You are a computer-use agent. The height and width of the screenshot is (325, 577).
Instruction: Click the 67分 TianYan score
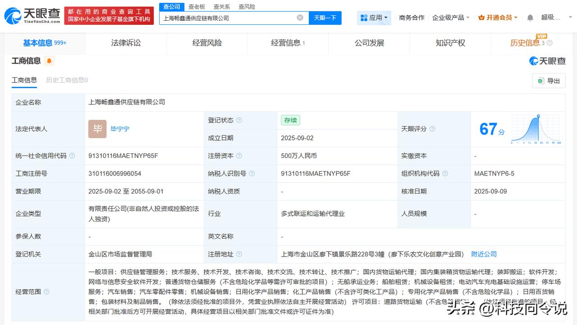492,129
